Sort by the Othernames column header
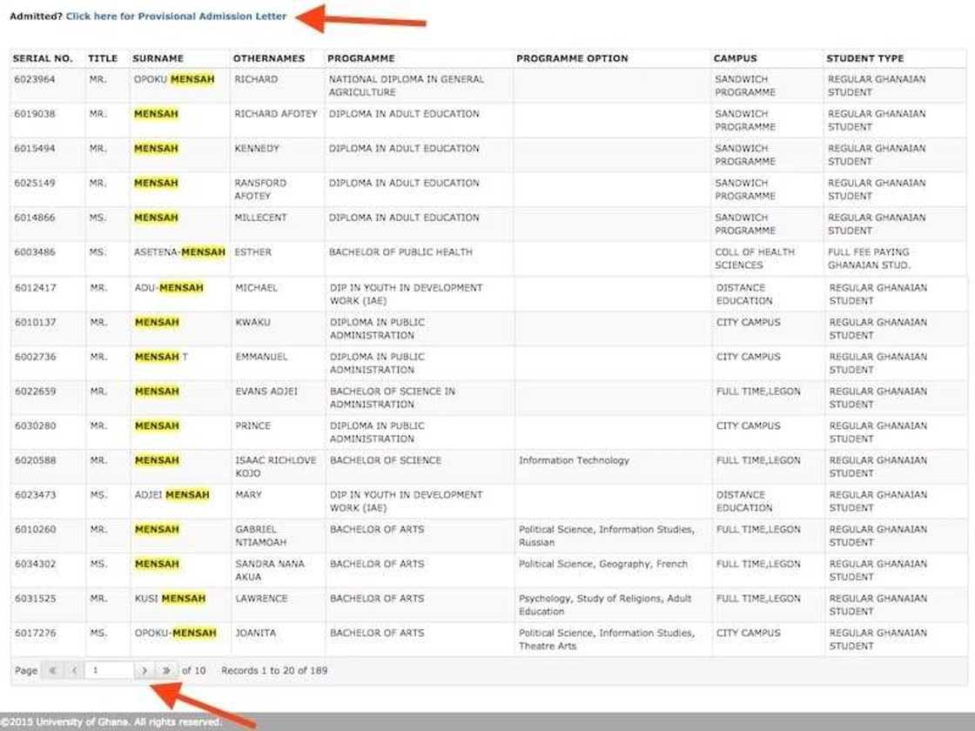975x731 pixels. click(x=269, y=58)
